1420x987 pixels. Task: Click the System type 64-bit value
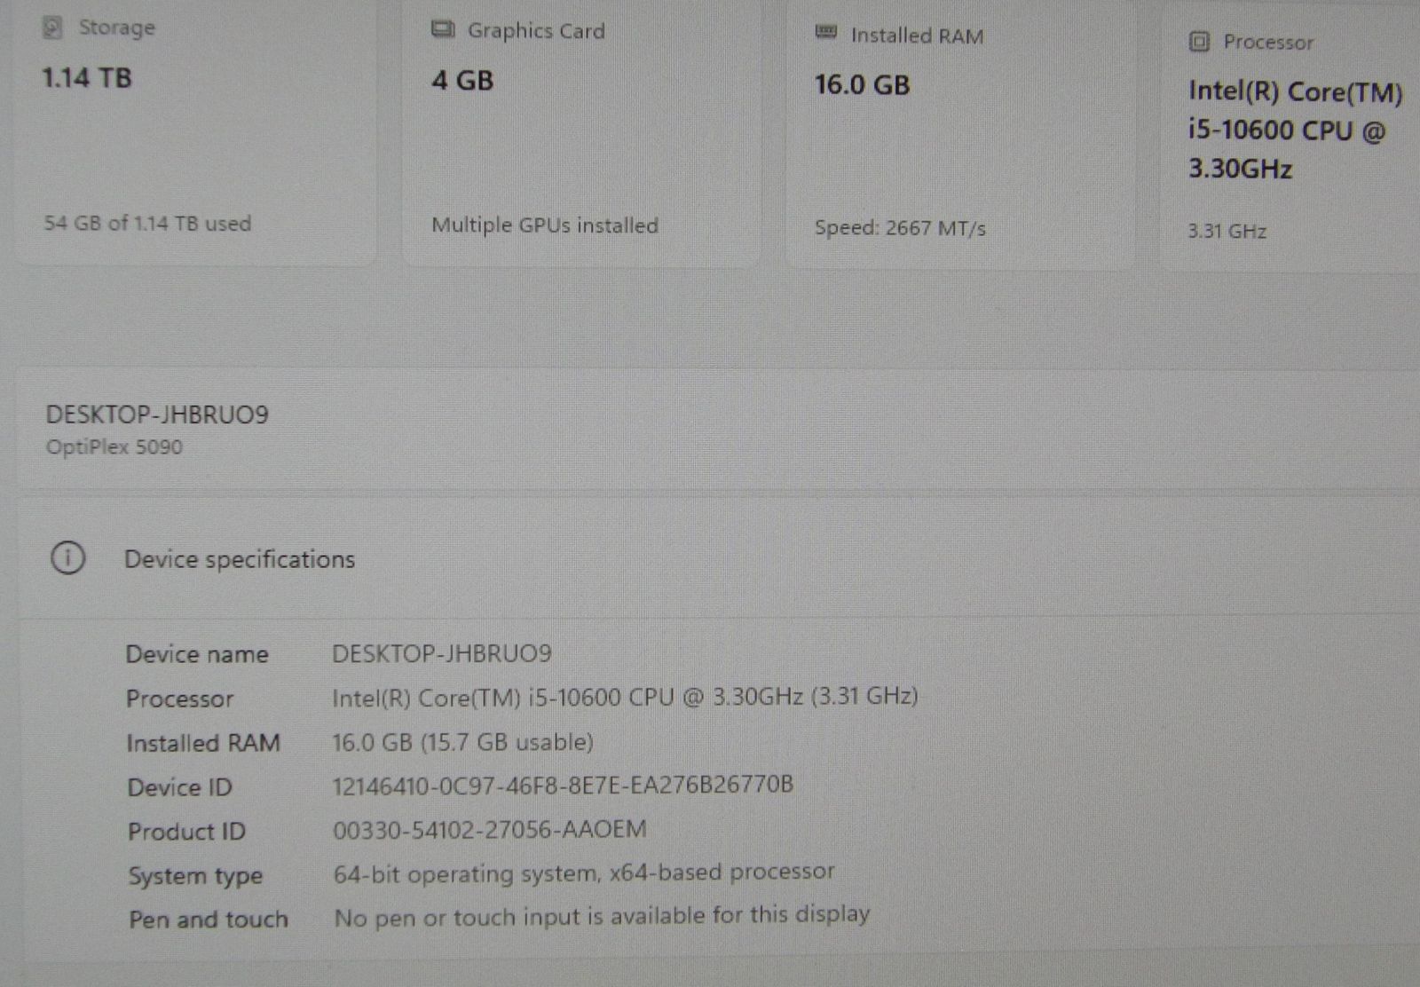tap(584, 873)
